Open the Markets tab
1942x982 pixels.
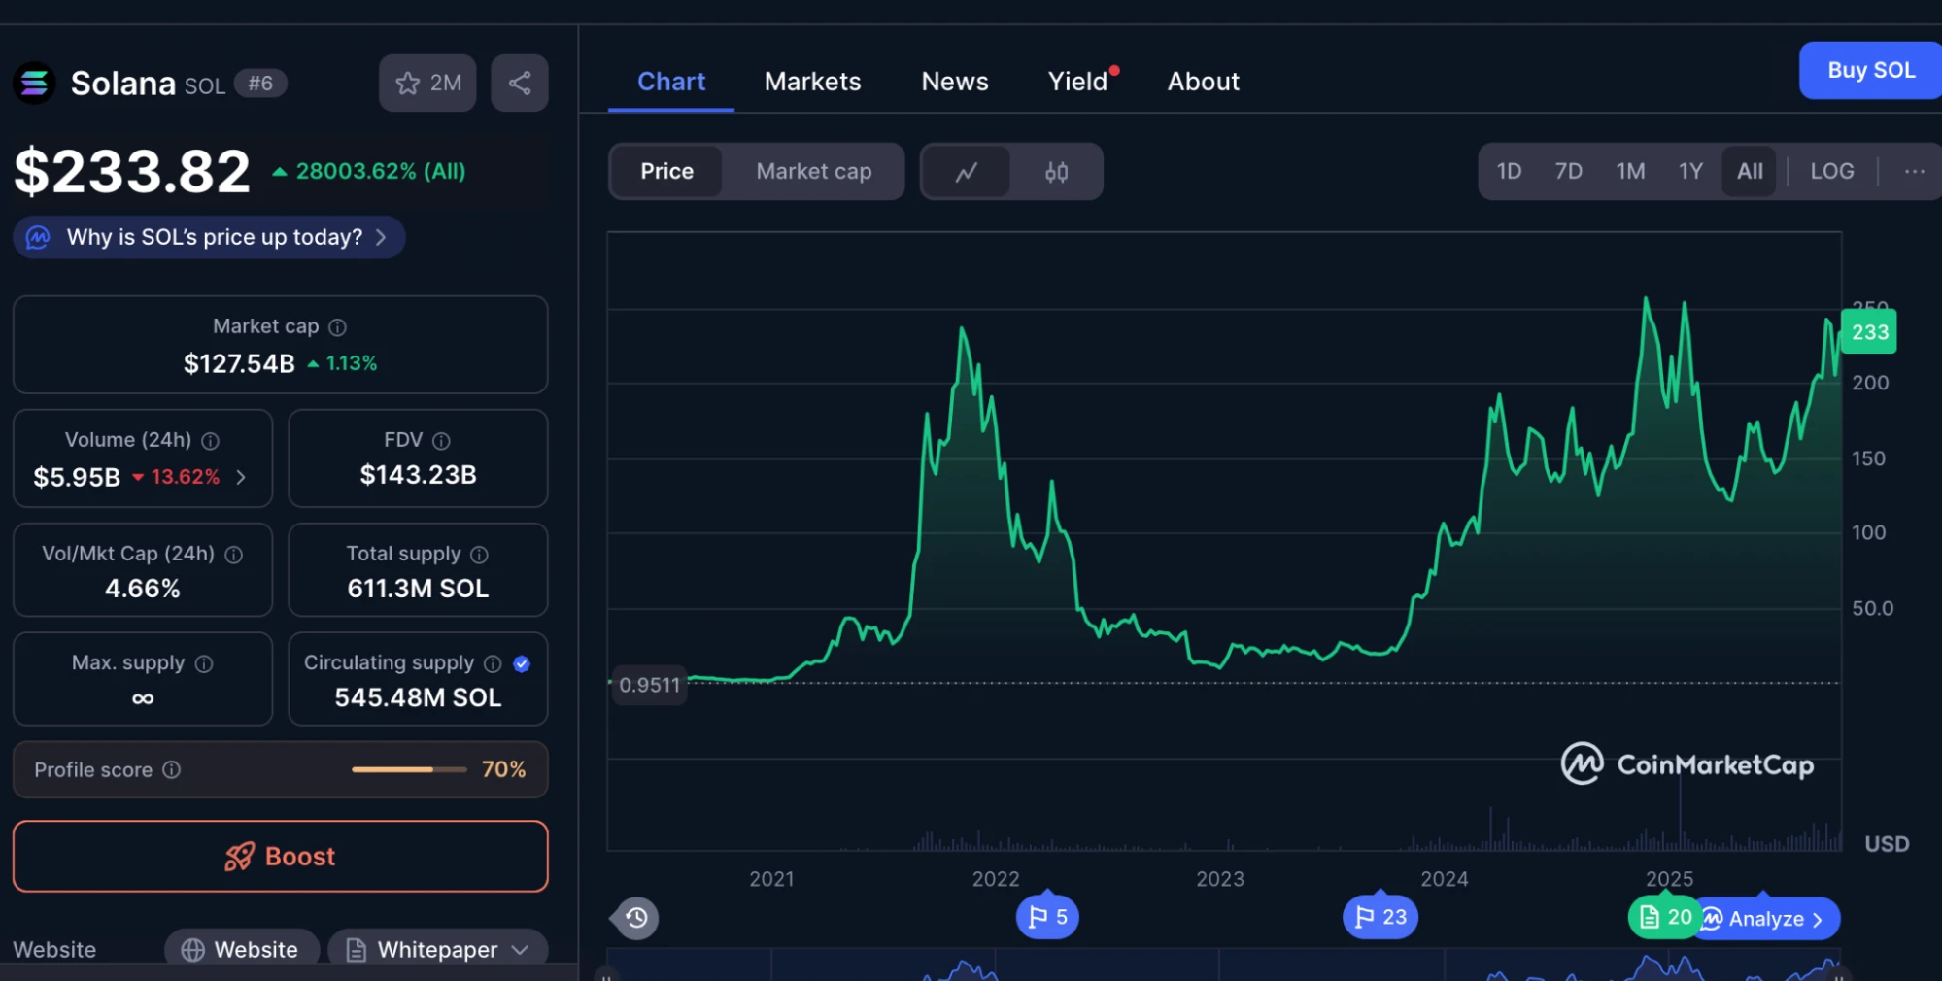click(812, 82)
